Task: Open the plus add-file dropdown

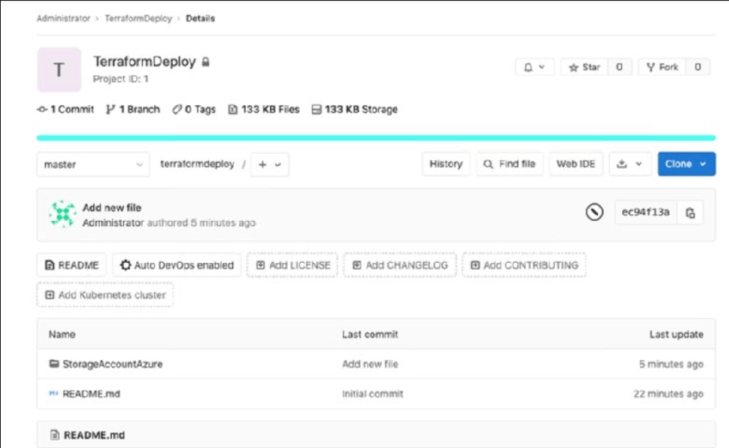Action: (270, 164)
